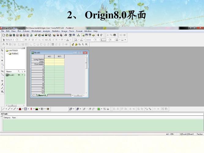
Task: Click the Open project icon
Action: pos(36,35)
